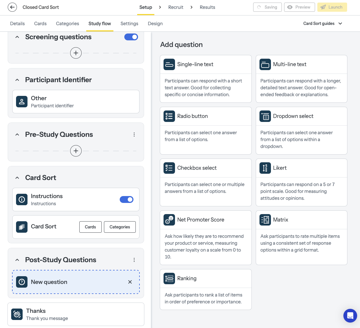Image resolution: width=360 pixels, height=328 pixels.
Task: Select the Multi-line text question icon
Action: (x=265, y=64)
